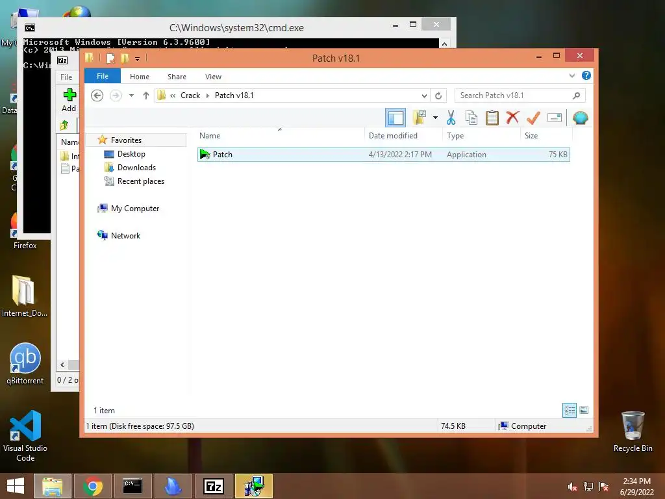
Task: Open File menu in 7-Zip window
Action: coord(66,77)
